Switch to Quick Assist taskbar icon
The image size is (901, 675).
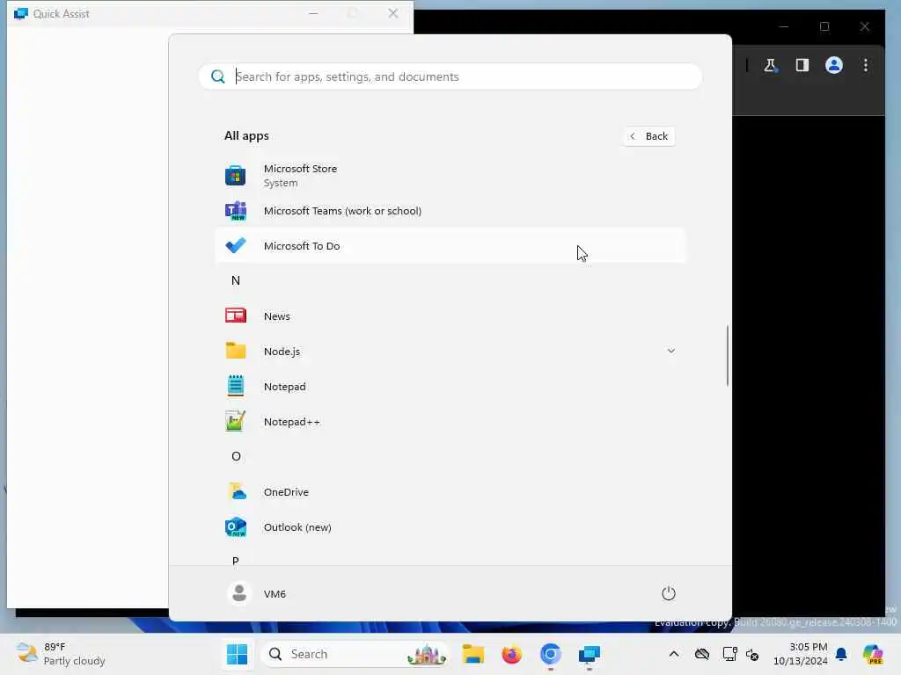click(x=589, y=654)
